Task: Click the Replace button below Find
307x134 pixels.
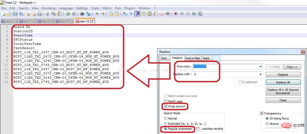Action: click(x=283, y=75)
